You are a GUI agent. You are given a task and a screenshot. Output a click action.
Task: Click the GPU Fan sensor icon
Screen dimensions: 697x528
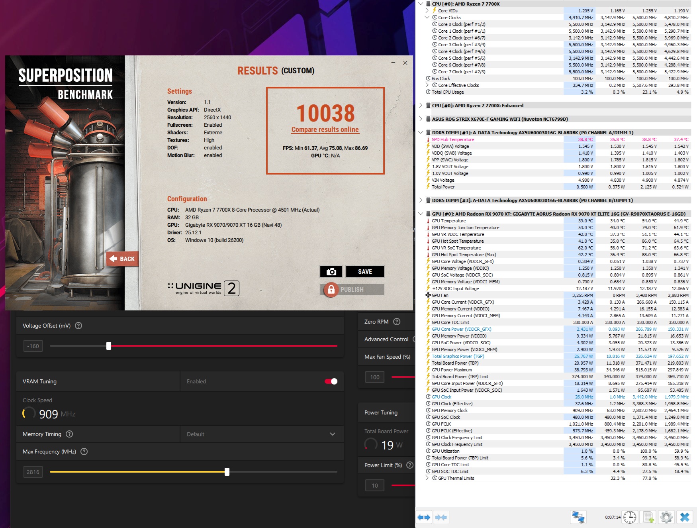pos(428,295)
